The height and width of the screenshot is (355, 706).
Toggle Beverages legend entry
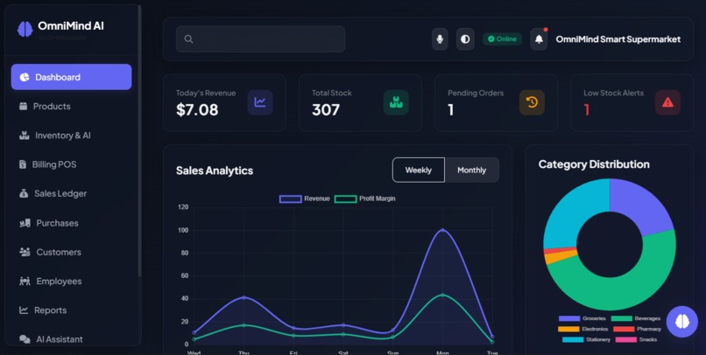[x=636, y=318]
